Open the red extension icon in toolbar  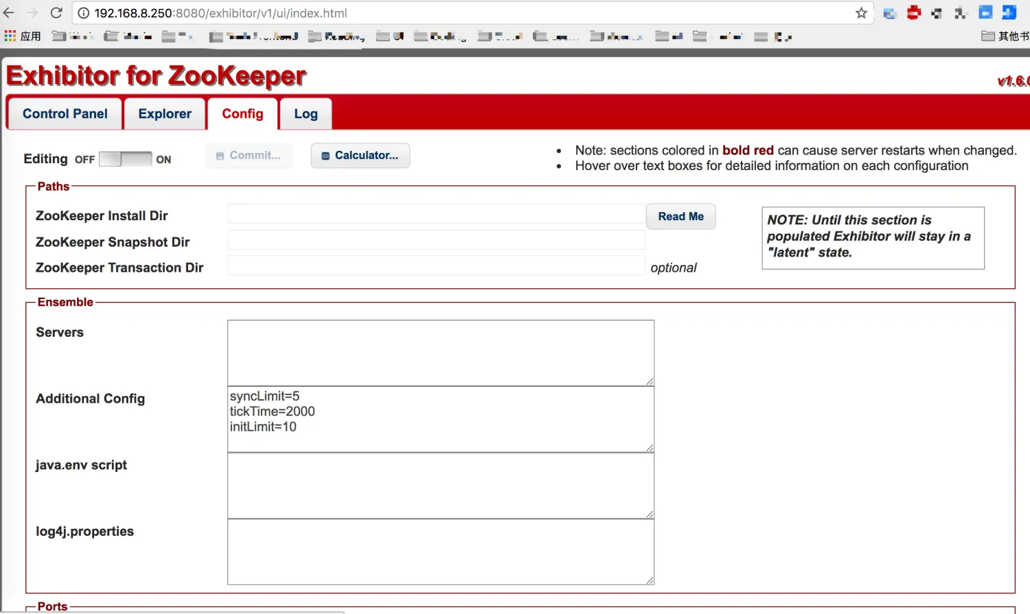click(913, 12)
